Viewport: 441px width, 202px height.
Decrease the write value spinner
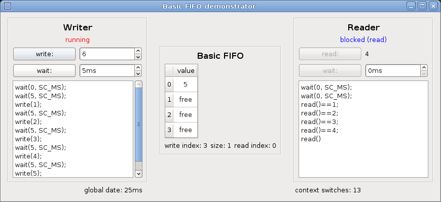(138, 57)
